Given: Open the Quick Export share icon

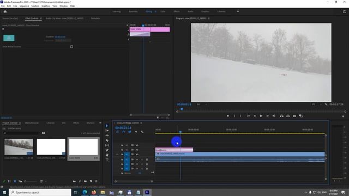Looking at the screenshot, I should 345,11.
